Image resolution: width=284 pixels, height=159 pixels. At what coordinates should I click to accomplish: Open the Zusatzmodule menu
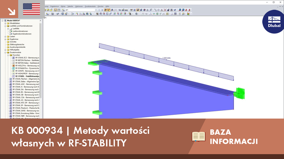pyautogui.click(x=90, y=6)
